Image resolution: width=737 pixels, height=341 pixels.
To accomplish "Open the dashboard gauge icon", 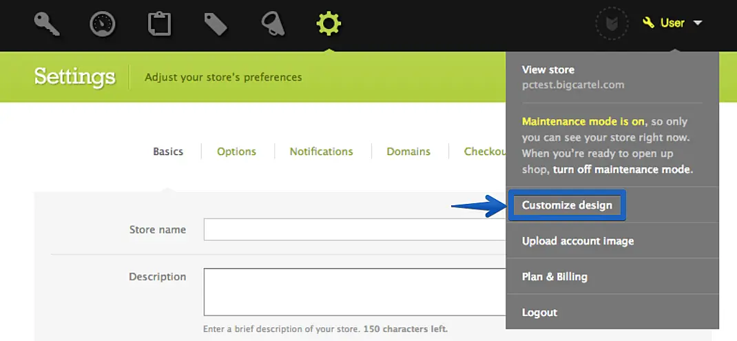I will [x=103, y=24].
